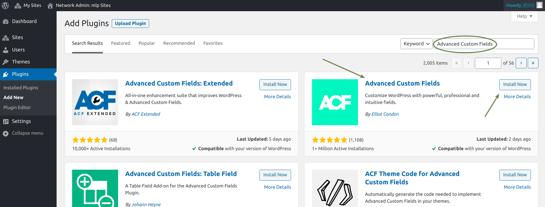Open ACF Theme Code for Advanced Custom Fields title
545x207 pixels.
point(412,178)
